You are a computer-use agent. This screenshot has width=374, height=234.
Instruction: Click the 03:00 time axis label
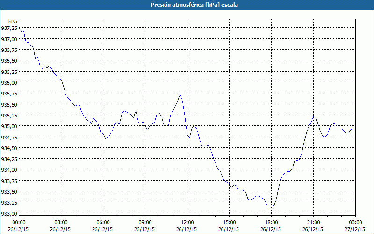point(61,223)
